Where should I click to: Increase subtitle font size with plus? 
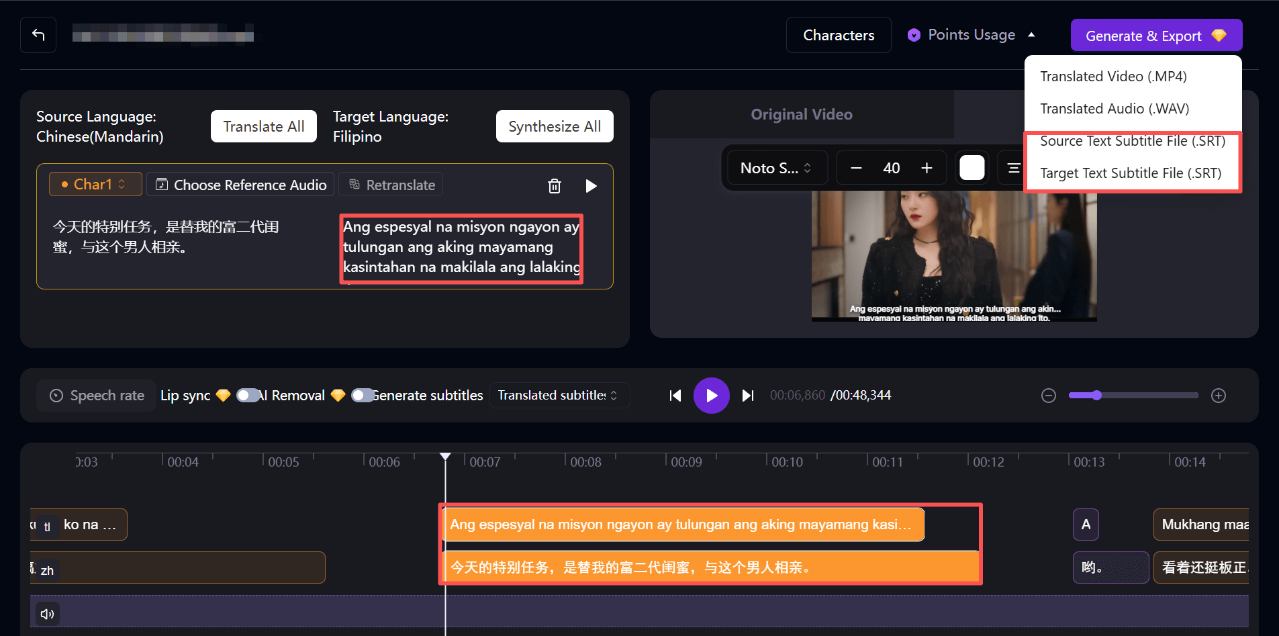[x=927, y=168]
